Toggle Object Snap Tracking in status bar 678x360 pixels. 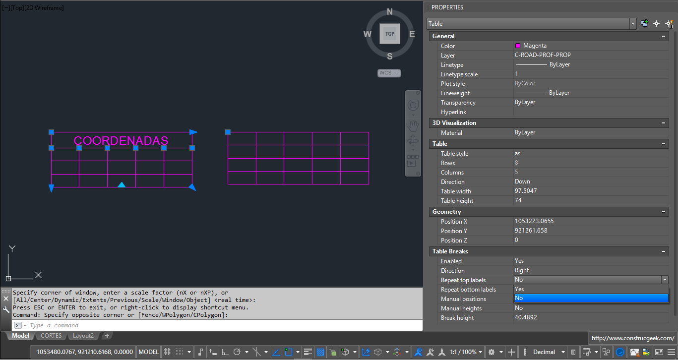[x=276, y=352]
